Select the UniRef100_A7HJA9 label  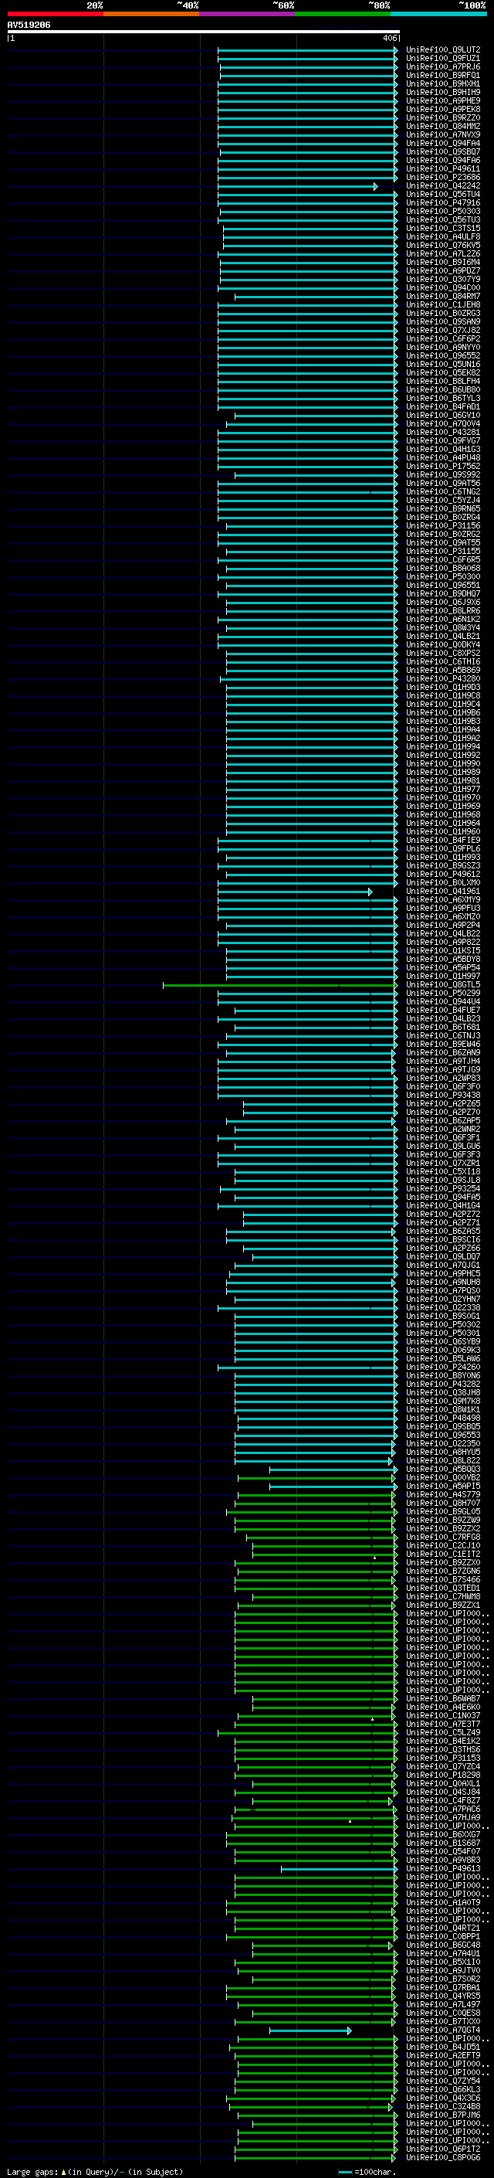click(x=442, y=1818)
